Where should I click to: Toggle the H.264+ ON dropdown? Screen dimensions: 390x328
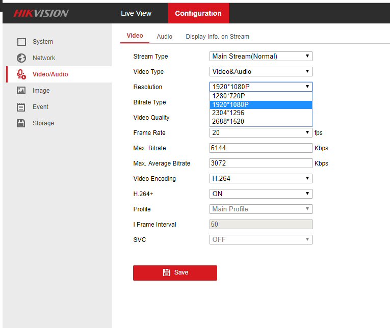click(x=261, y=194)
